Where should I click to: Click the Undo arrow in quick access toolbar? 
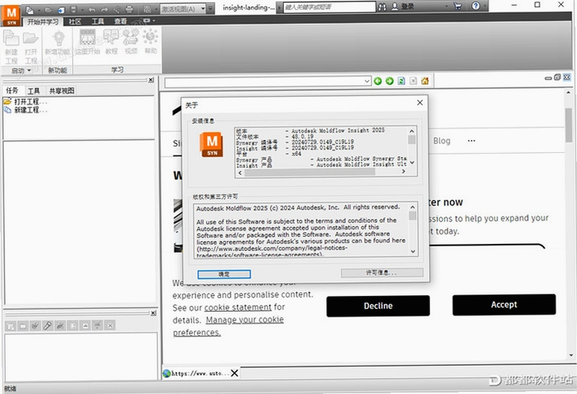(x=92, y=10)
